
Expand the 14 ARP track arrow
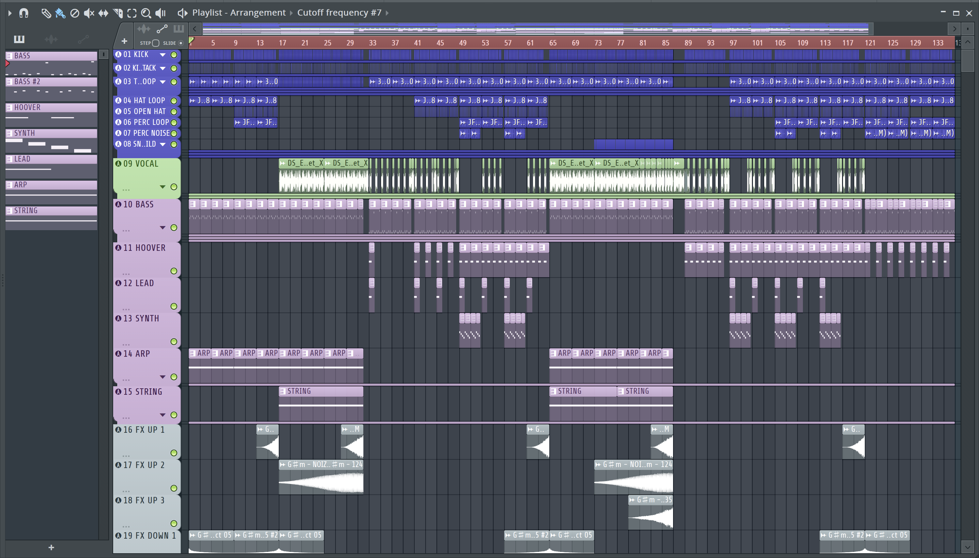coord(163,377)
